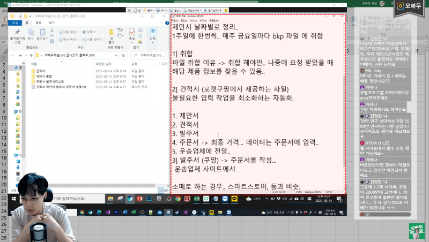Select the 주문서 발주서리스트 folder
429x242 pixels.
pyautogui.click(x=50, y=81)
